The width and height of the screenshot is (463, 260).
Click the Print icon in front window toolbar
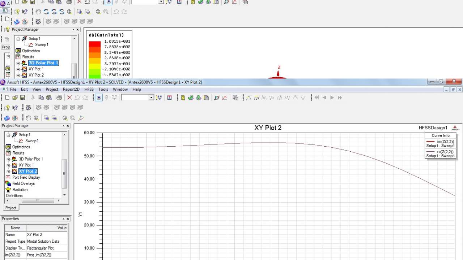pos(59,97)
